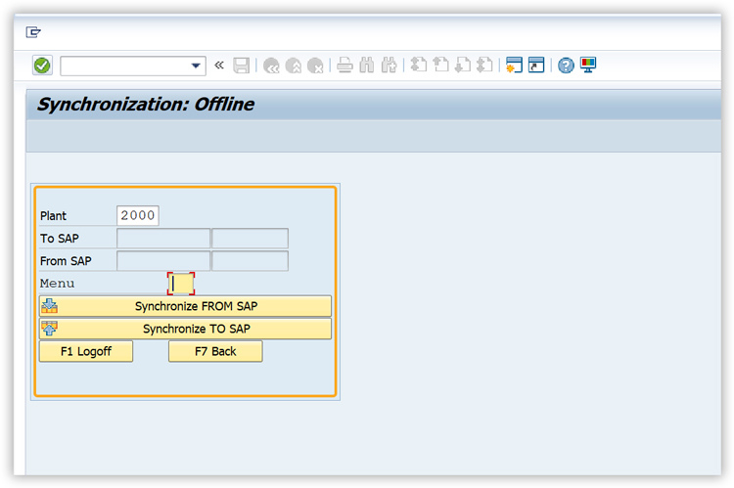The image size is (734, 488).
Task: Click the Back round toolbar icon
Action: coord(271,66)
